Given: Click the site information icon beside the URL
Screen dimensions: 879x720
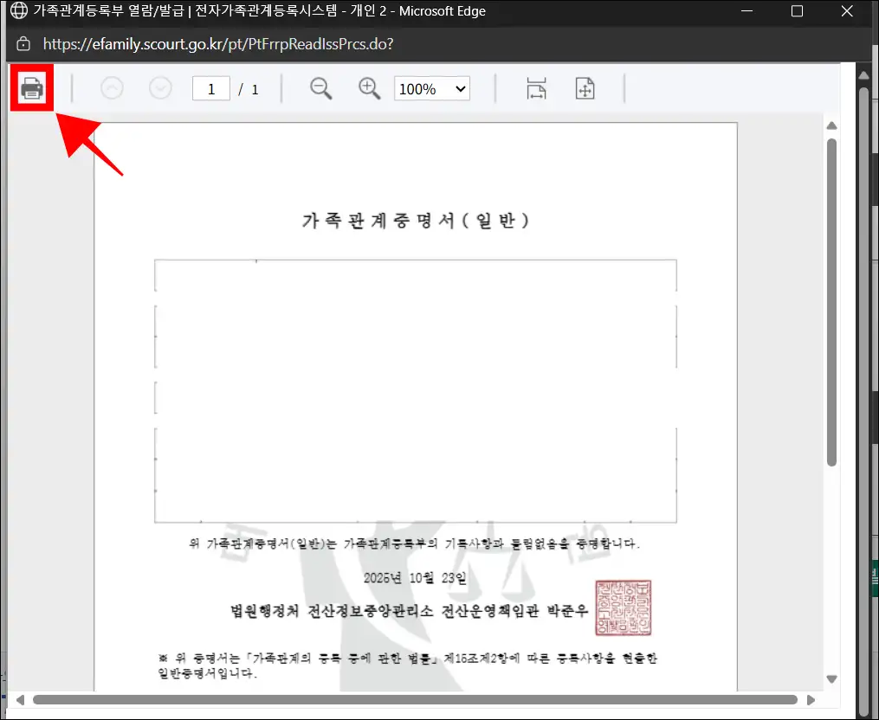Looking at the screenshot, I should (23, 43).
